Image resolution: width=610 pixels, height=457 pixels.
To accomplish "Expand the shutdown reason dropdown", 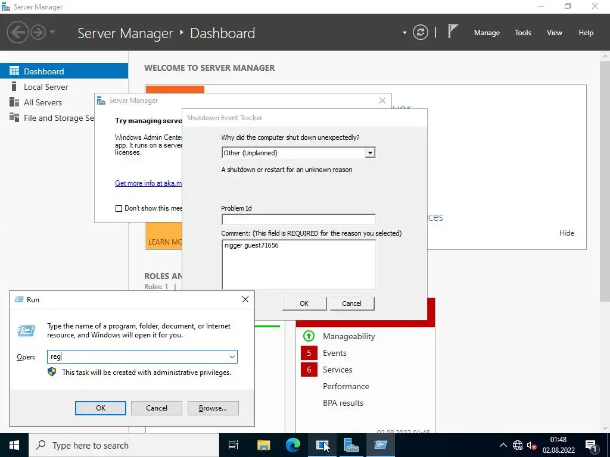I will [370, 153].
